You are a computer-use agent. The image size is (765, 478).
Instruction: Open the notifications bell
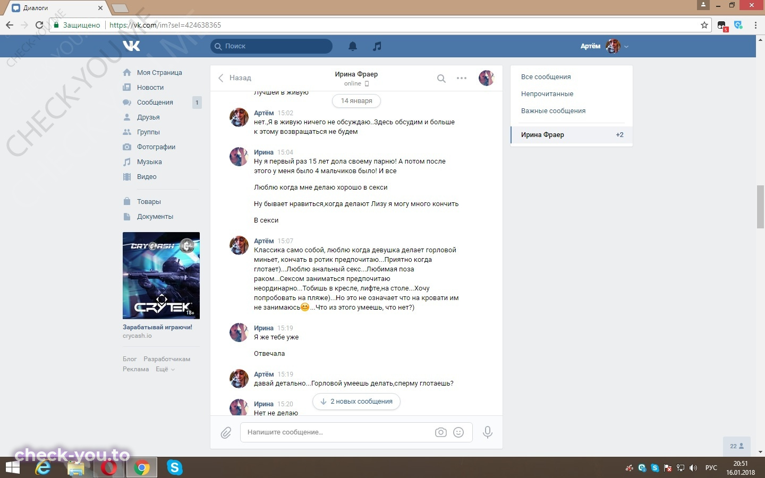pos(353,46)
